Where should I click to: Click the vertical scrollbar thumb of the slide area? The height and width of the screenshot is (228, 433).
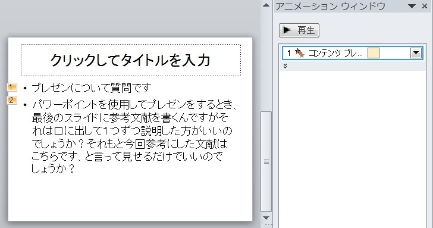click(x=266, y=162)
